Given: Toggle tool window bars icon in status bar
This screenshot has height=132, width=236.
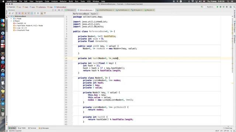Looking at the screenshot, I should 7,131.
